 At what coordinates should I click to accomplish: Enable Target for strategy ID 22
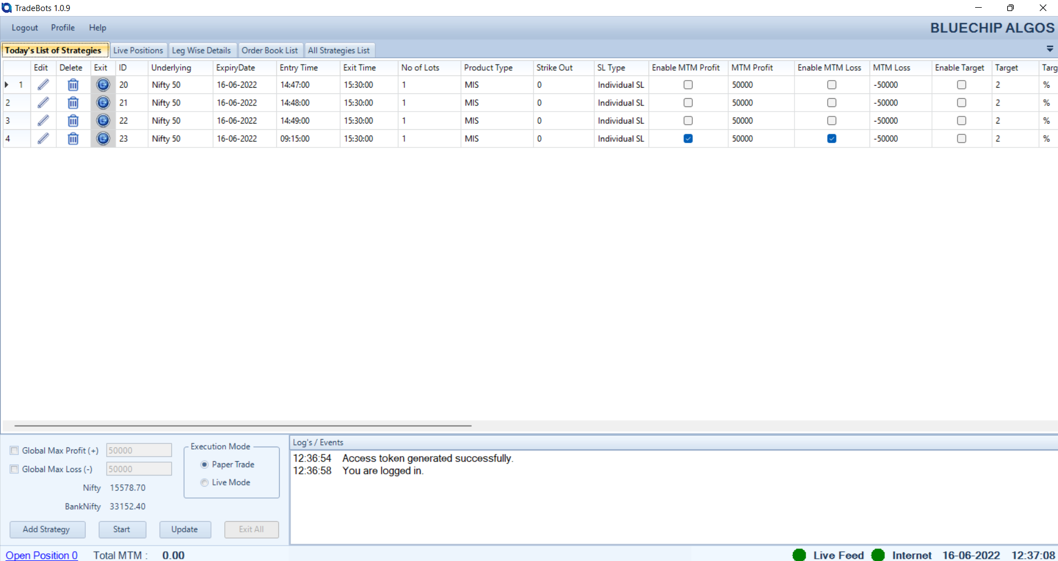click(961, 120)
